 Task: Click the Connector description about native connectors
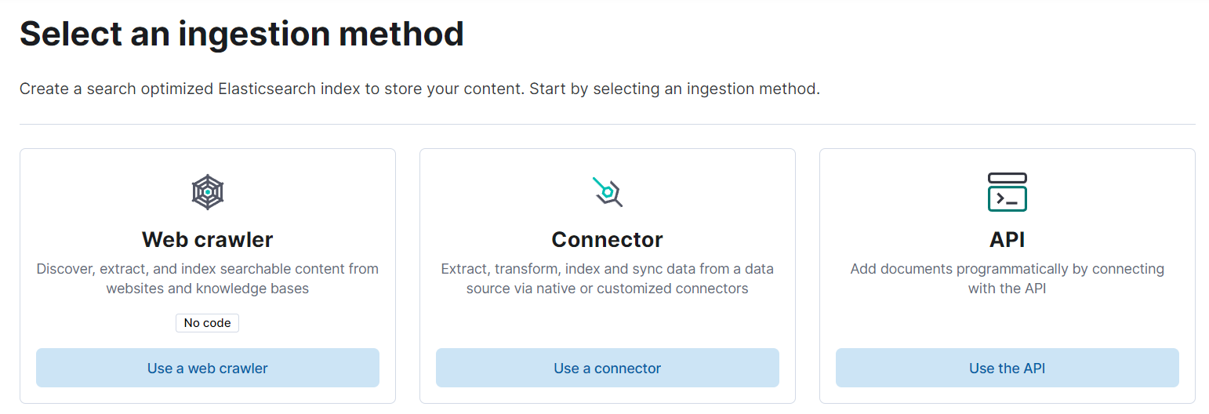pos(607,278)
